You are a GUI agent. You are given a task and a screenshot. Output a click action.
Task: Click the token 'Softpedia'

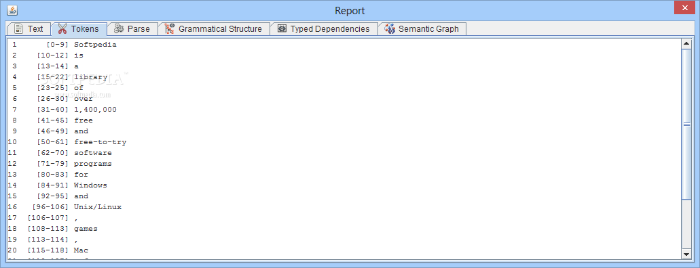coord(95,45)
